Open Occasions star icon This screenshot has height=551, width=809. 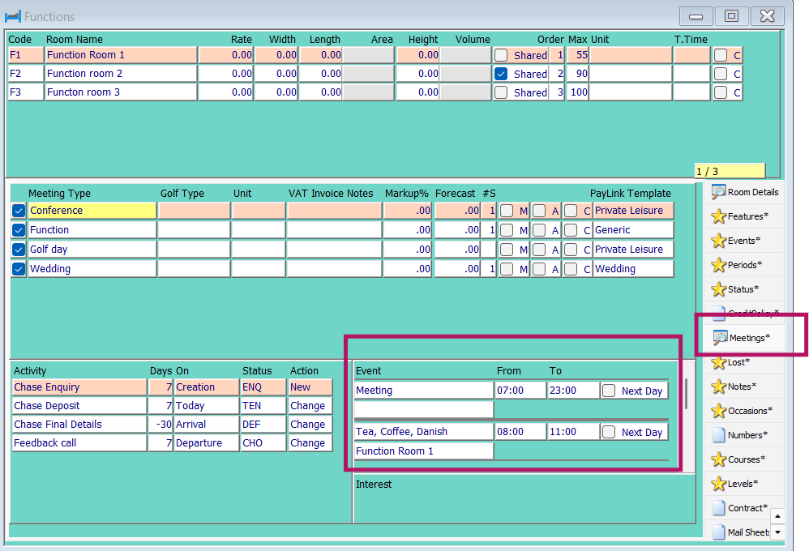(718, 411)
